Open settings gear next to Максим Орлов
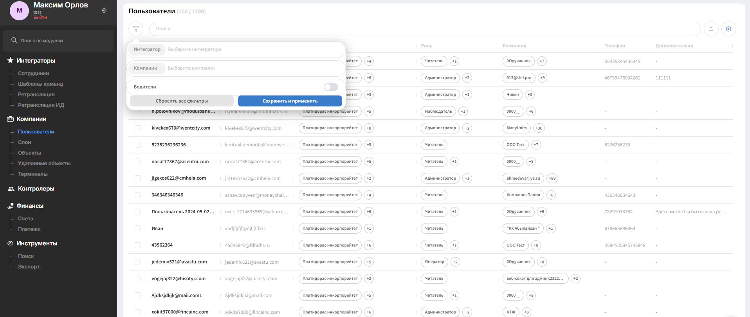The width and height of the screenshot is (750, 317). 104,11
